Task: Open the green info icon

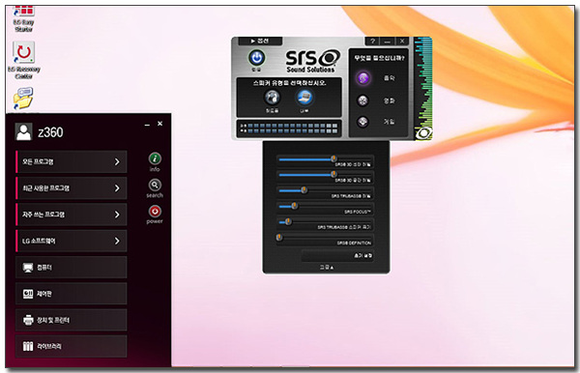Action: (x=155, y=158)
